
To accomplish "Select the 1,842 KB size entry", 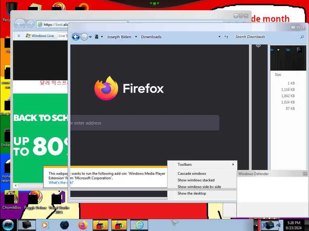I will click(x=288, y=96).
